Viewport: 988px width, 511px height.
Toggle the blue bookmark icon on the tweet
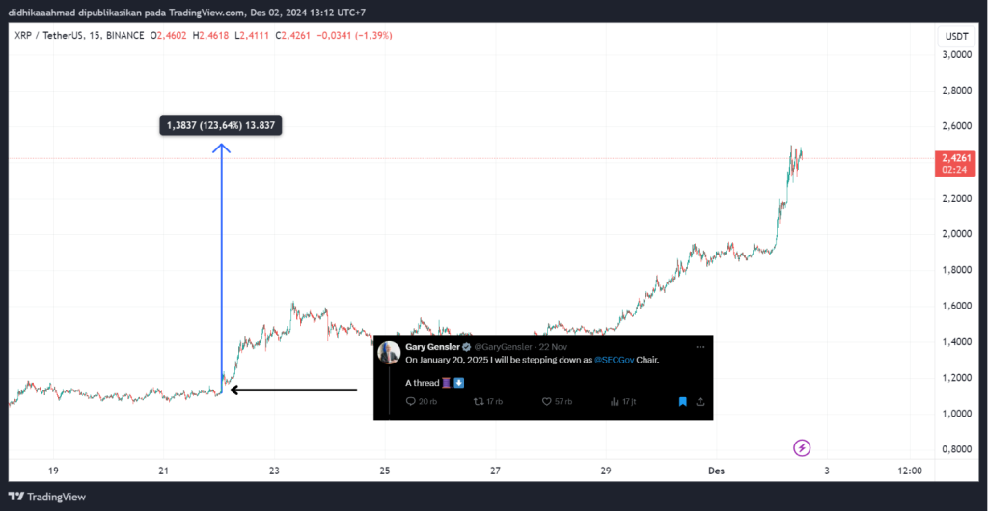(x=682, y=401)
